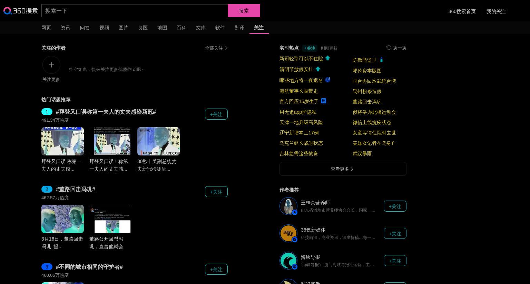Open thumbnail for 拜登又口误！称第一夫人的丈夫感 video

tap(110, 141)
